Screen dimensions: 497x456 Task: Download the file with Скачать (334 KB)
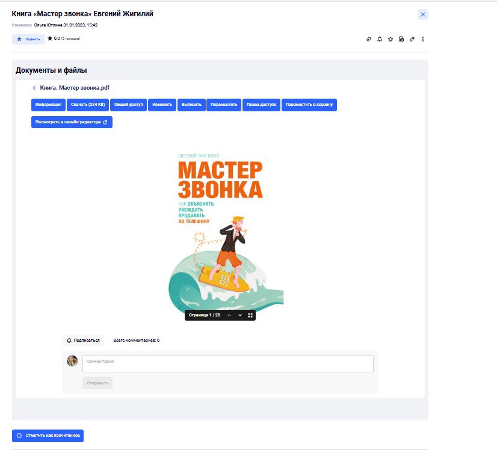click(88, 105)
